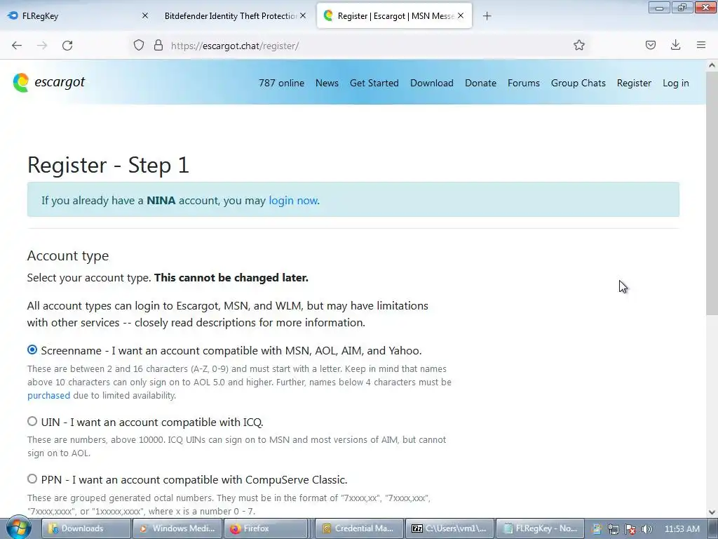Visit the Forums link
The image size is (718, 539).
tap(523, 83)
